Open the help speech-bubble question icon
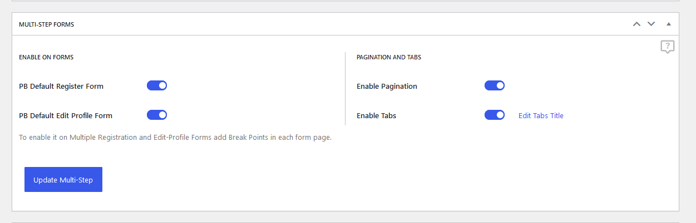 pos(668,47)
